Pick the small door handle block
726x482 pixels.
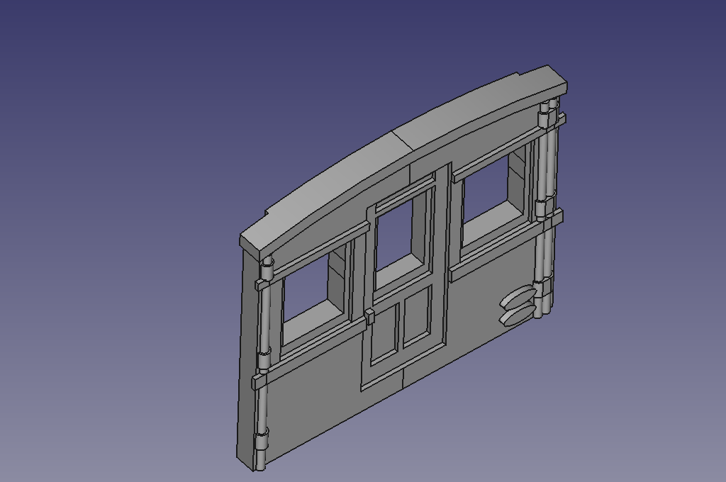pos(369,316)
